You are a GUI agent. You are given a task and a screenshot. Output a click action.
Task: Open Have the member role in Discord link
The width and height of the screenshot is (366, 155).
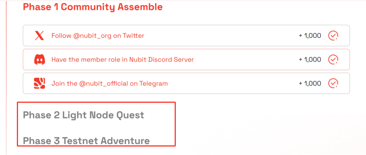(122, 60)
